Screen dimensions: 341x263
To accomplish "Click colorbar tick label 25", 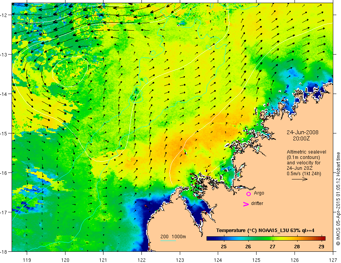I will coord(224,246).
